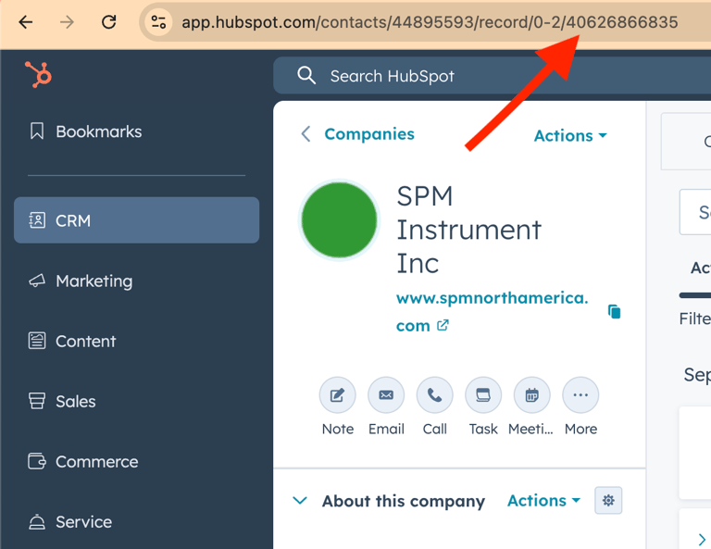Click the HubSpot sprocket logo

[38, 74]
